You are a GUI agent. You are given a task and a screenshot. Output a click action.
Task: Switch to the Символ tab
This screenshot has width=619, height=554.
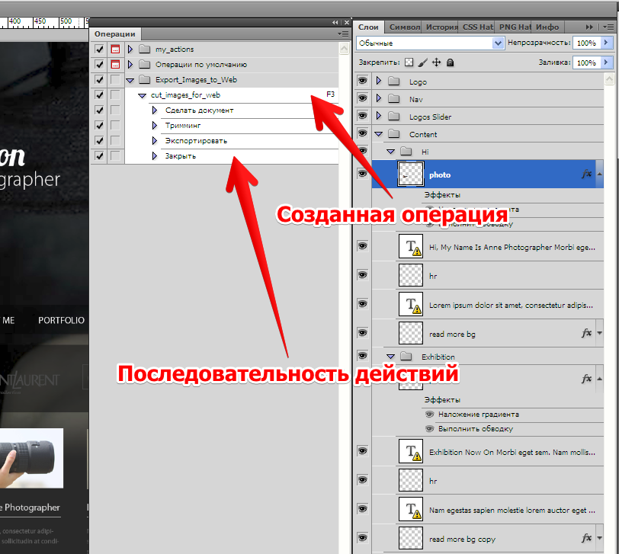404,27
